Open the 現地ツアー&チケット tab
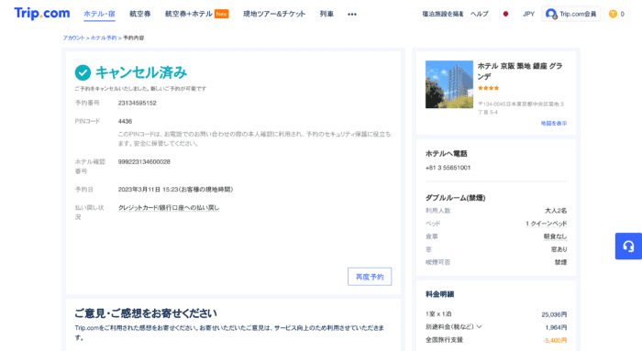Image resolution: width=642 pixels, height=351 pixels. point(274,14)
